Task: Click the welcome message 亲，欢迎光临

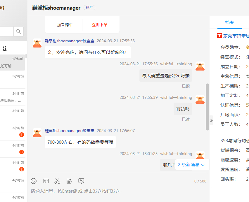Action: click(x=88, y=52)
